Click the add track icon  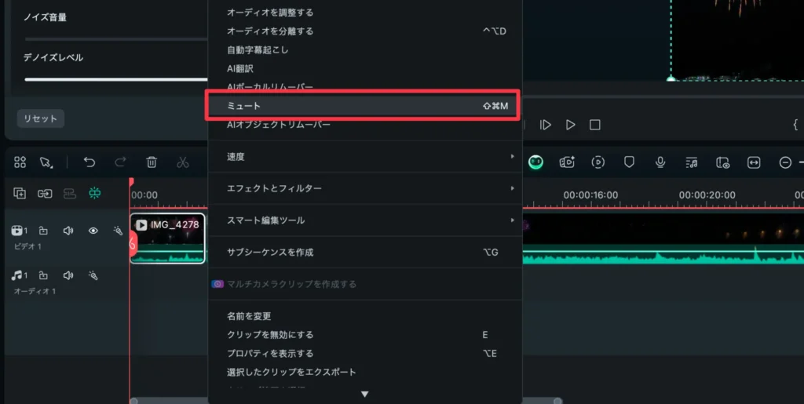point(20,194)
